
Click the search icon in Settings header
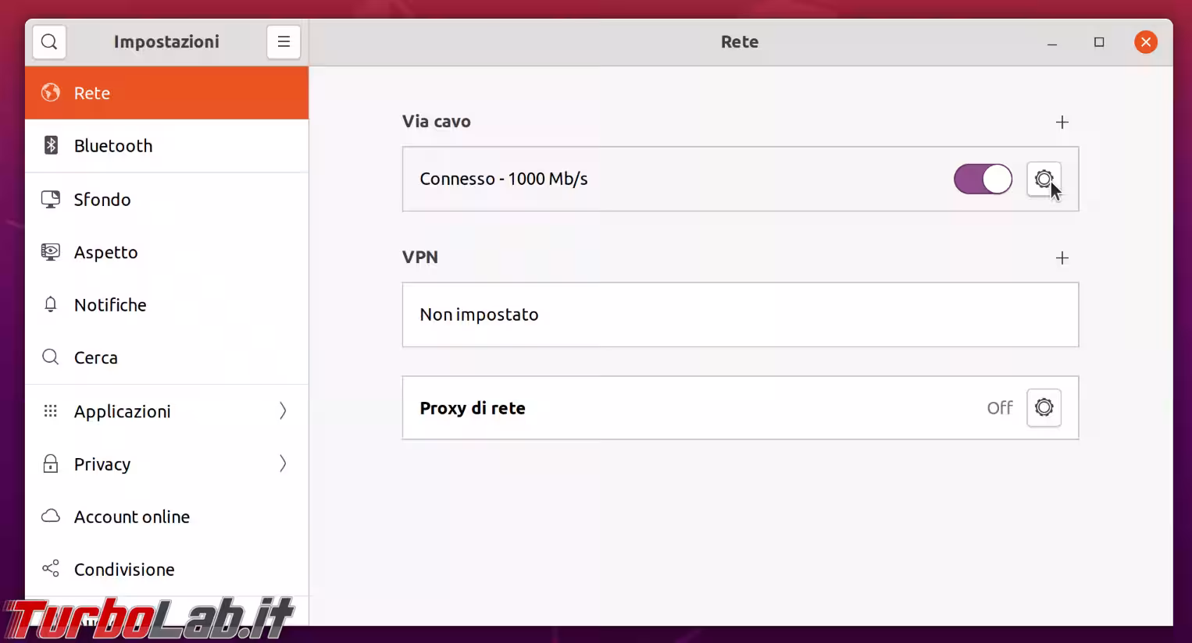(x=49, y=42)
